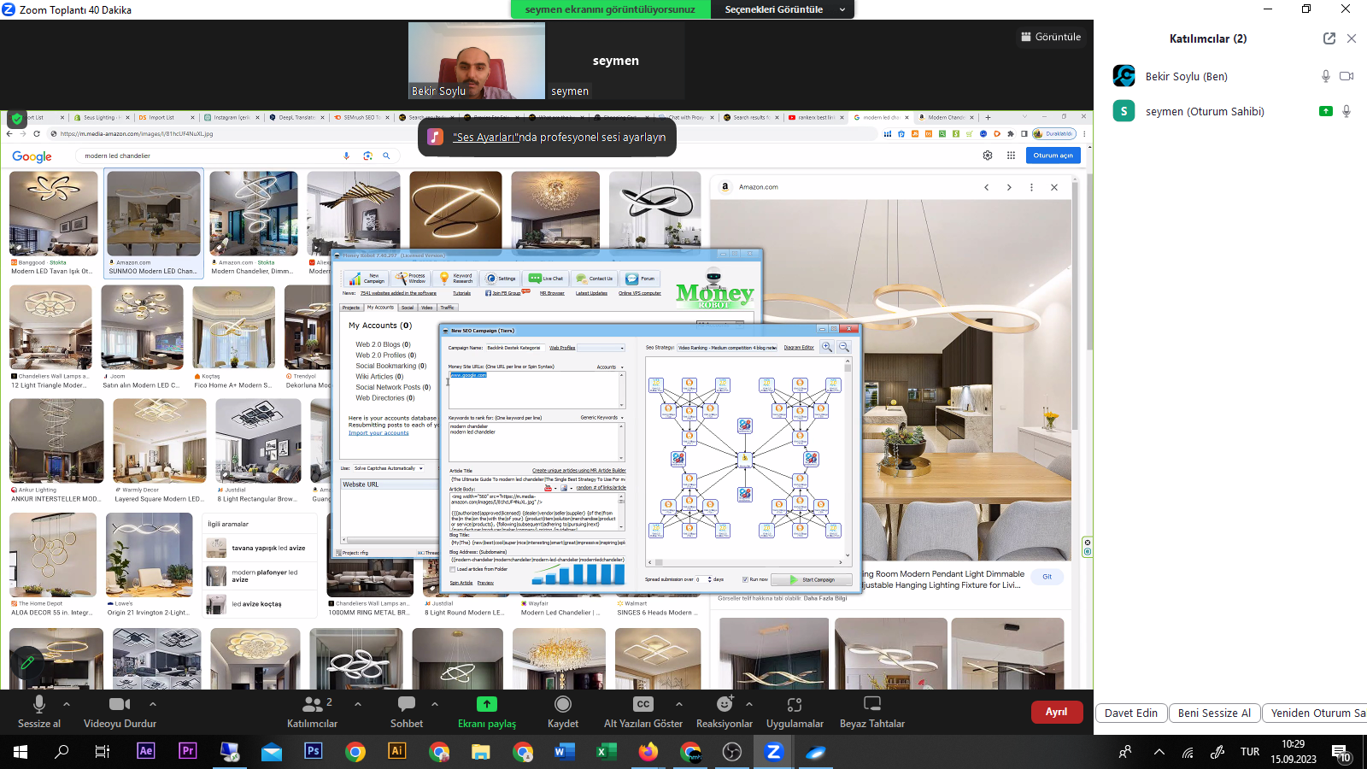
Task: Click Contact Us in Money Robot
Action: pos(595,279)
